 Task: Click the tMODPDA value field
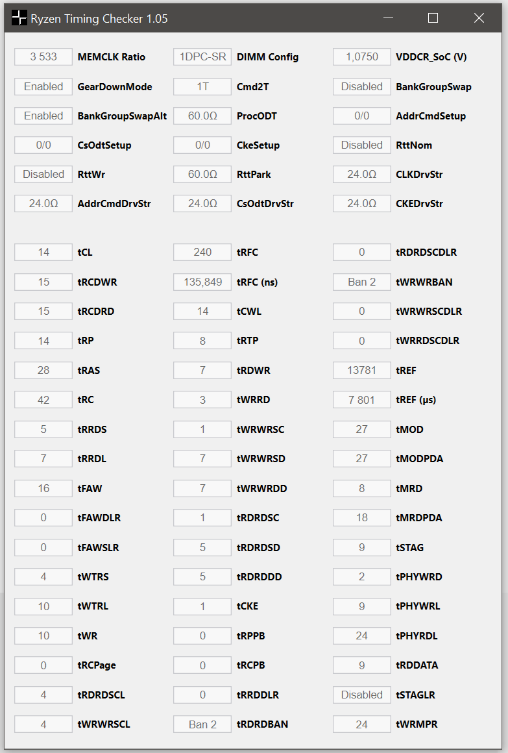pyautogui.click(x=362, y=459)
